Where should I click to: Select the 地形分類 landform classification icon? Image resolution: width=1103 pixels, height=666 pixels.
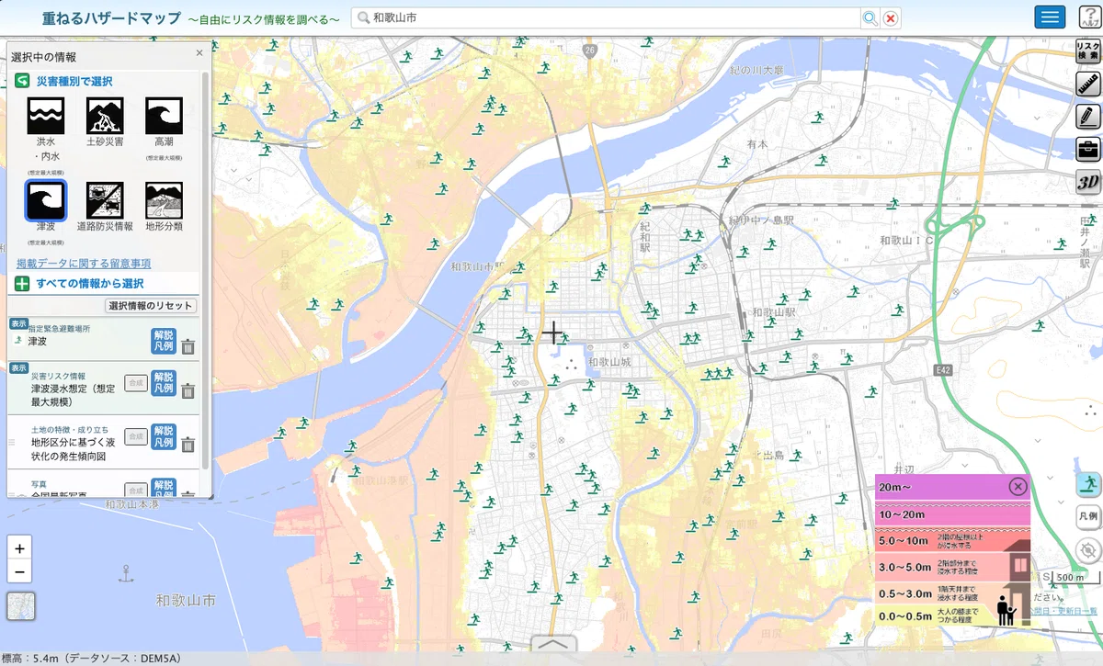pos(164,199)
